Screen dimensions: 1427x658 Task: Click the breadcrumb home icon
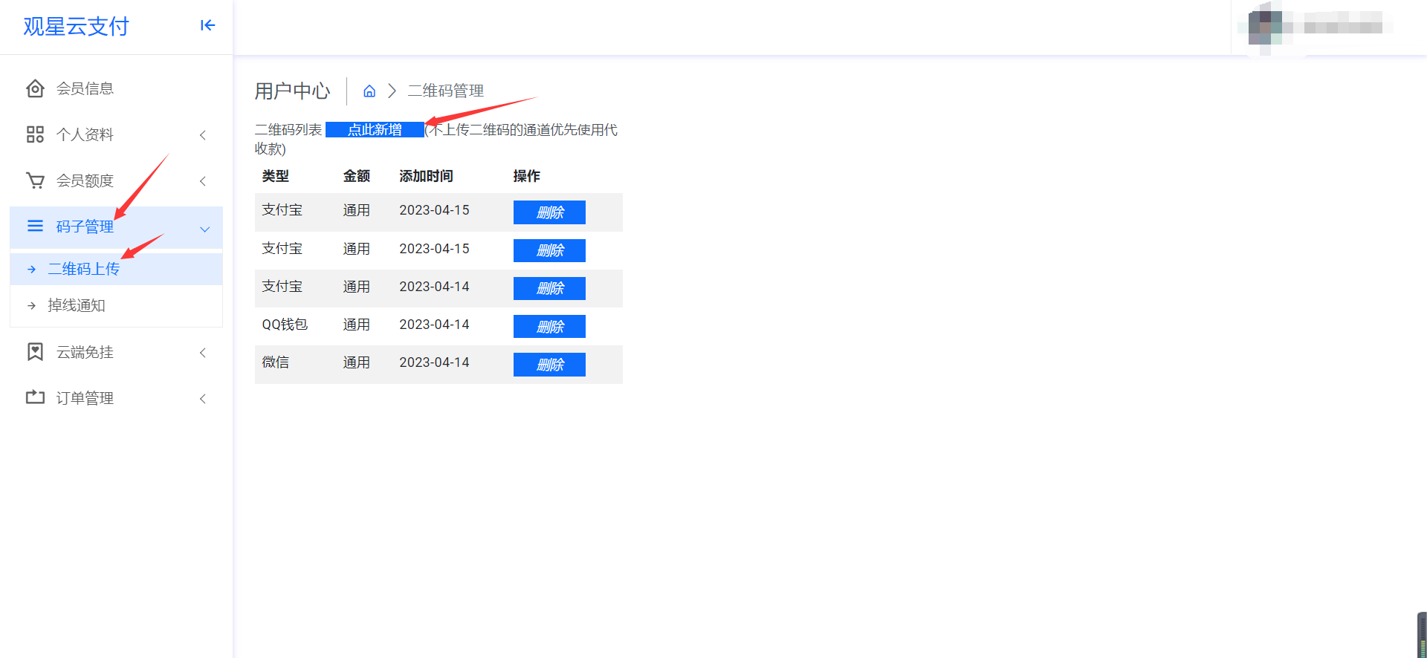(x=369, y=91)
